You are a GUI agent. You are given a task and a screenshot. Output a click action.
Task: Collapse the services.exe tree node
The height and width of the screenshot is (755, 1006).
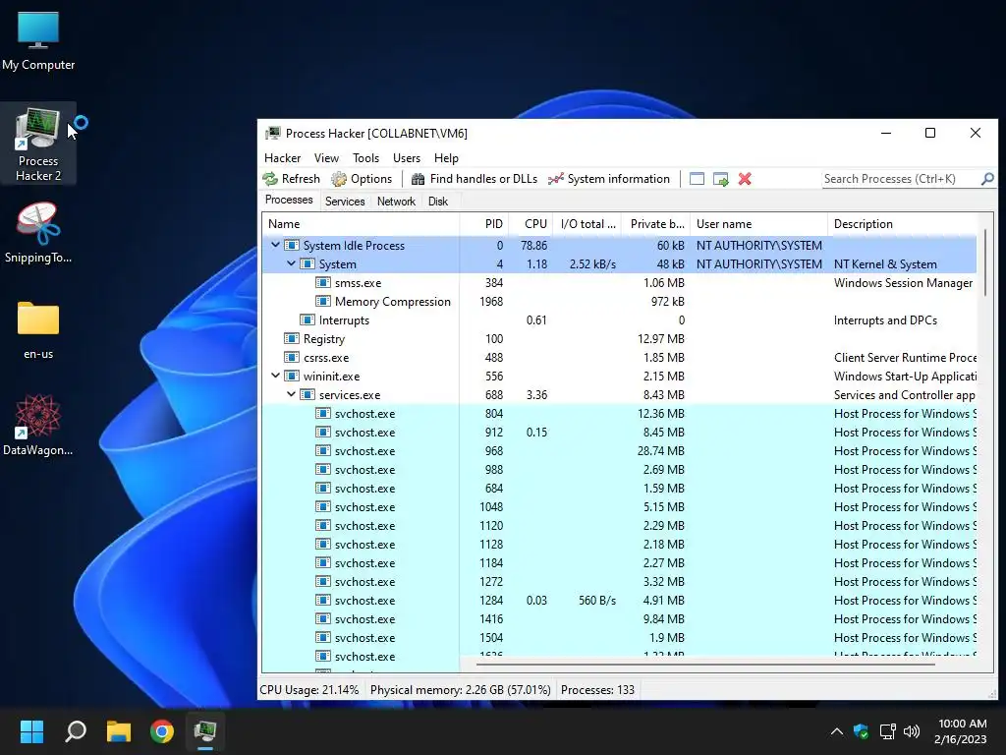click(291, 395)
